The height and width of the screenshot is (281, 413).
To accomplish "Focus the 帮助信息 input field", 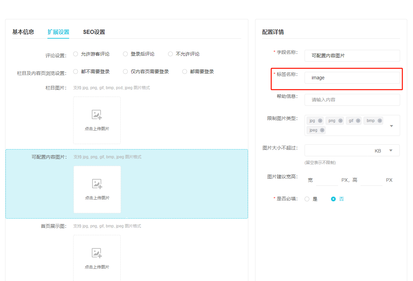I will pos(352,100).
